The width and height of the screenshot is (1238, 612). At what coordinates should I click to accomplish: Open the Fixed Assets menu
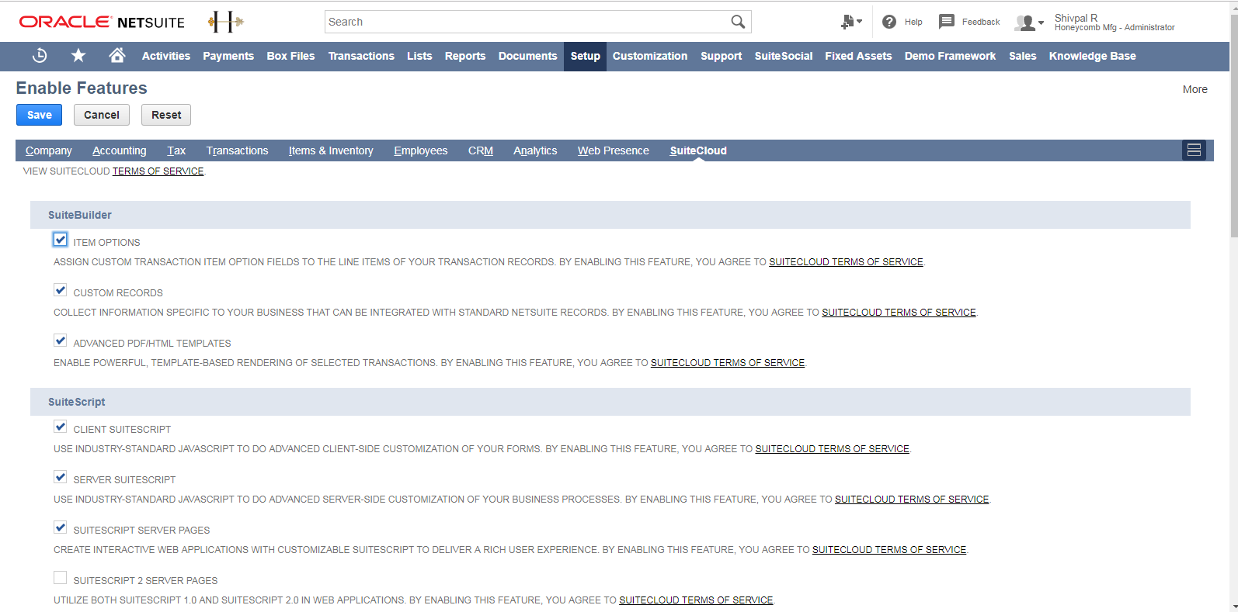click(858, 56)
